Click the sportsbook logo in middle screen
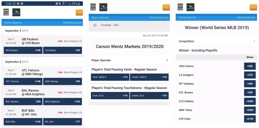Viewport: 259px width, 128px height. (103, 7)
